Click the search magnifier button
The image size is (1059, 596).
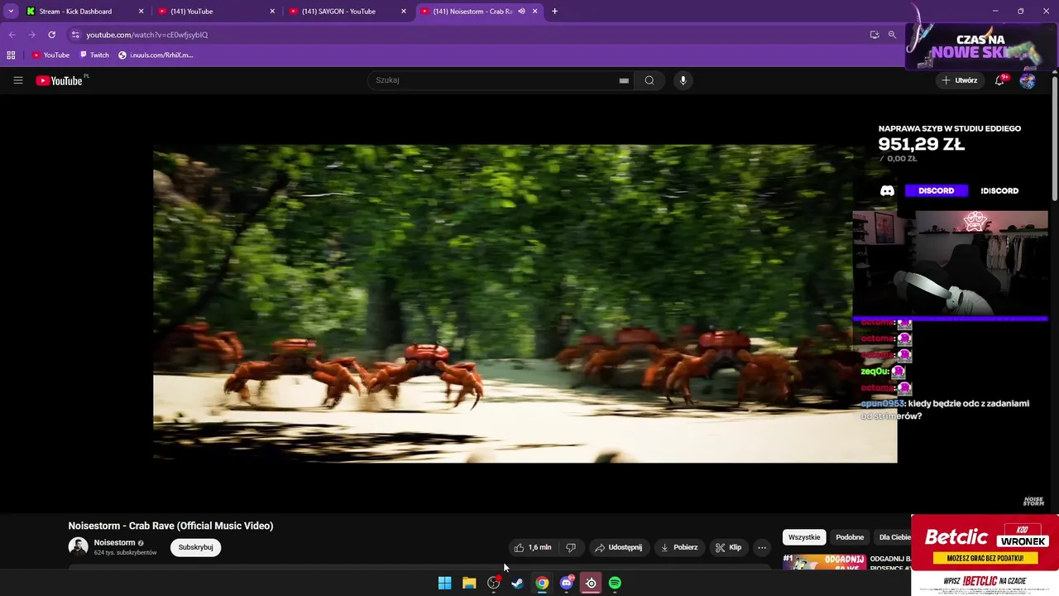point(649,80)
